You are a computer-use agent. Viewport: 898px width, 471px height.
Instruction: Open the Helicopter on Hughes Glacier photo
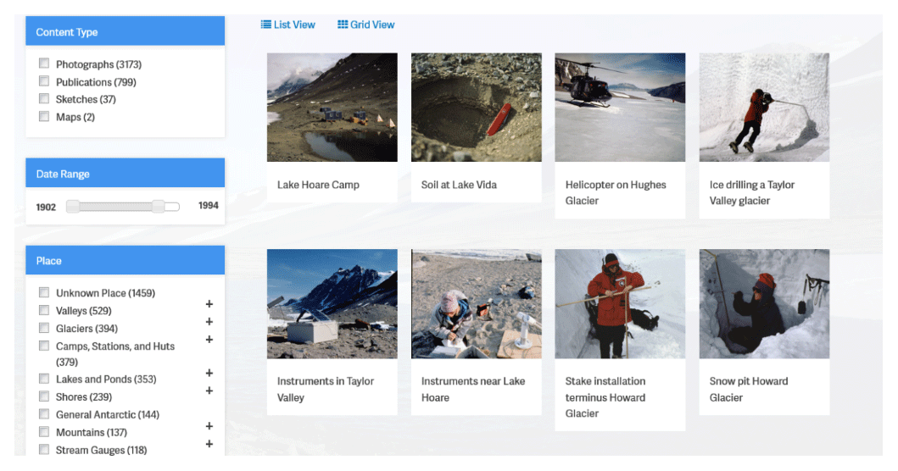tap(620, 108)
